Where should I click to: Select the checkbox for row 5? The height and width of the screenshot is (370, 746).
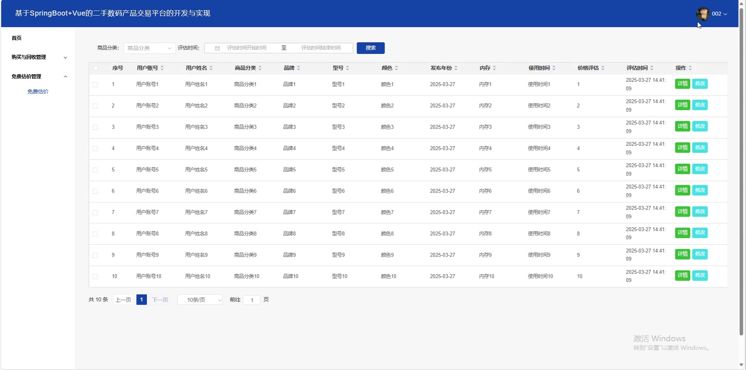click(95, 170)
